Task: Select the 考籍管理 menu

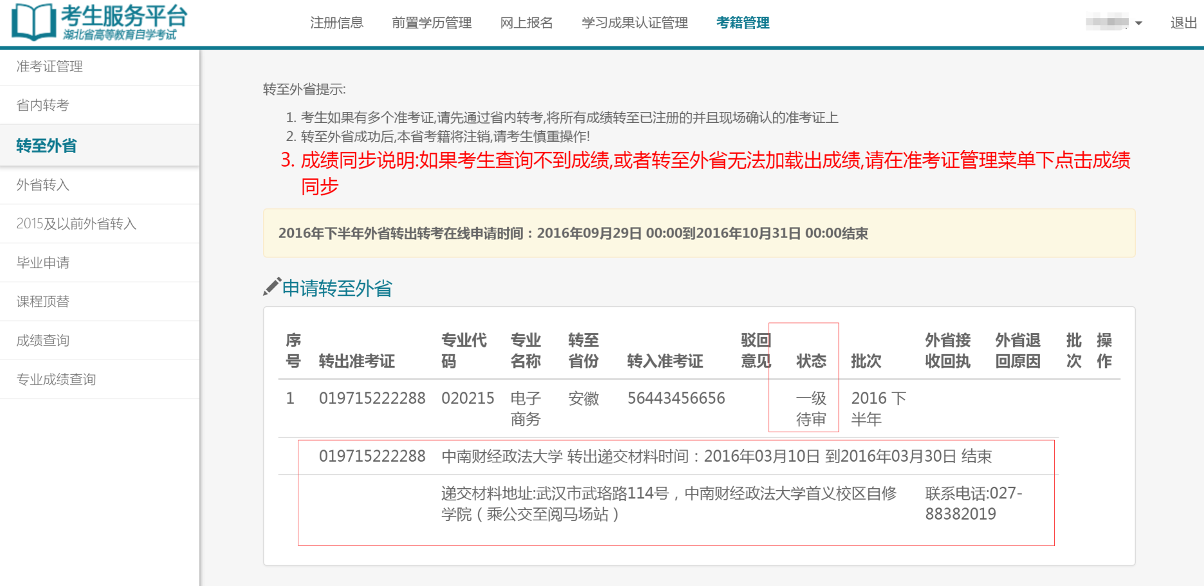Action: [x=743, y=23]
